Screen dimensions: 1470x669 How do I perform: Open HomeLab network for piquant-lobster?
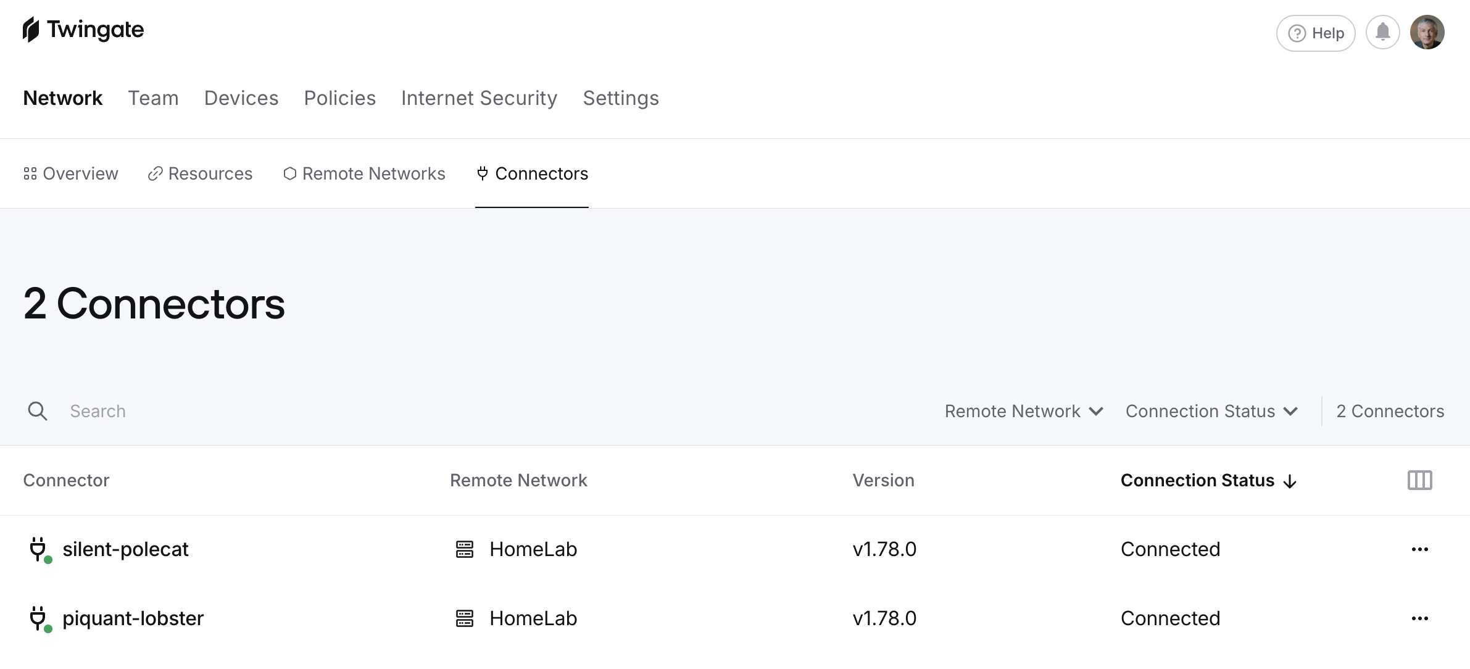point(533,618)
